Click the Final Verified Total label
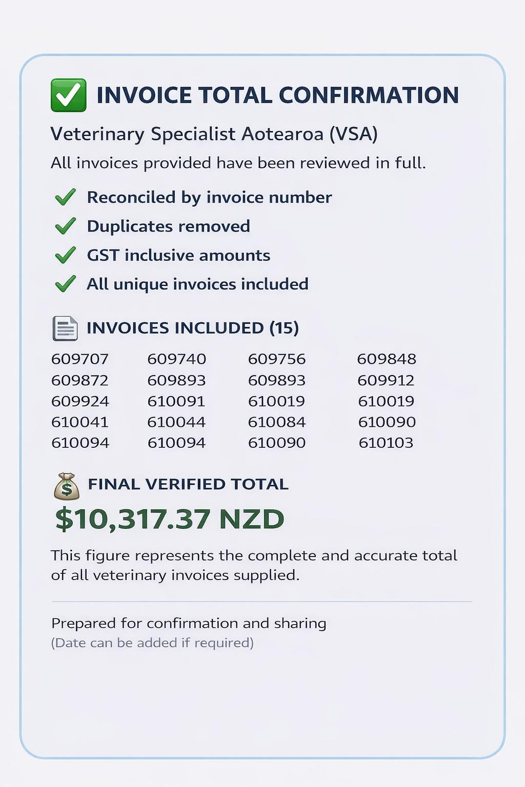Screen dimensions: 525x787 tap(188, 484)
